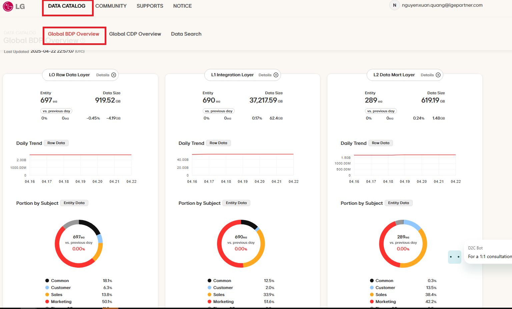Open the NOTICE menu item

pos(182,6)
